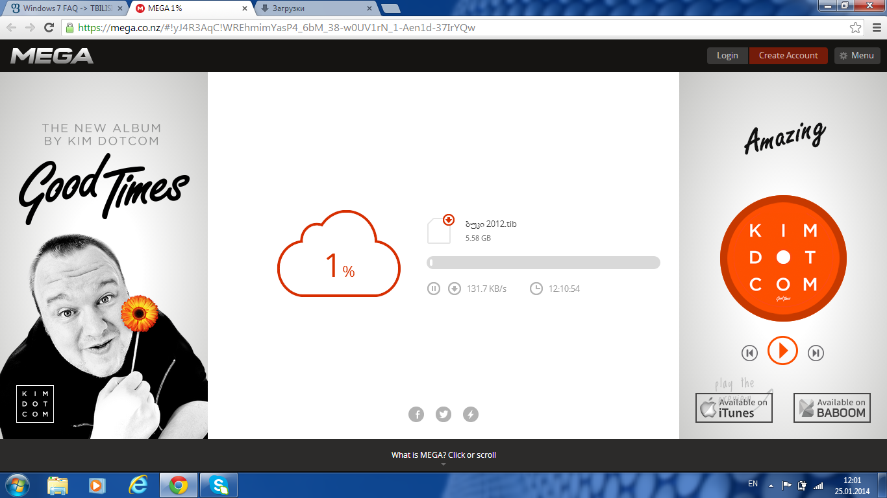The height and width of the screenshot is (498, 887).
Task: Skip to next track
Action: (816, 353)
